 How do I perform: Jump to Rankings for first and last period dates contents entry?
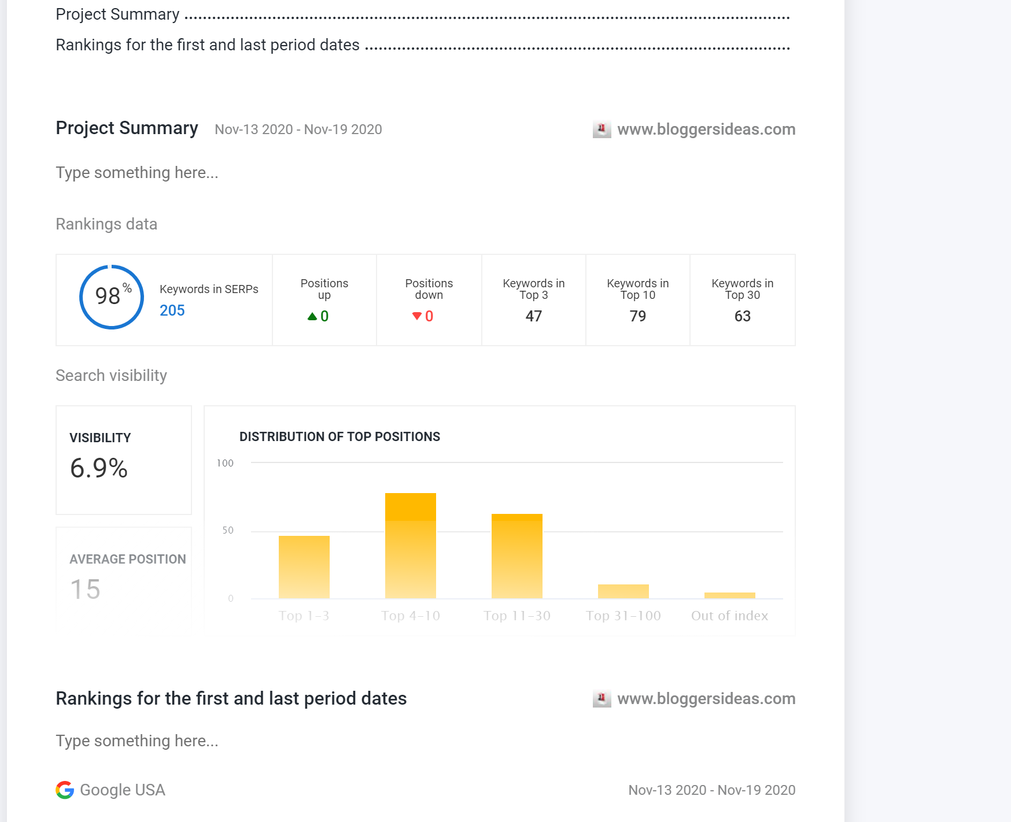pyautogui.click(x=207, y=45)
